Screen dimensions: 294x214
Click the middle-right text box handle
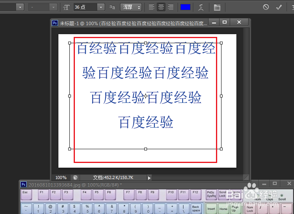pyautogui.click(x=221, y=96)
